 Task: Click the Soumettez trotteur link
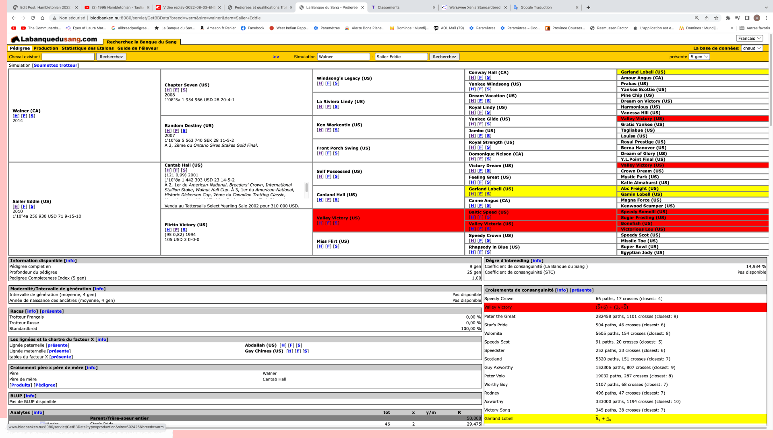coord(56,65)
